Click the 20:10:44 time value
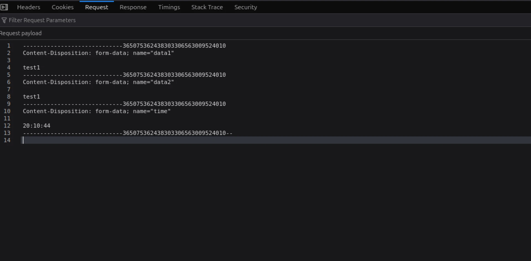This screenshot has width=531, height=261. [37, 126]
